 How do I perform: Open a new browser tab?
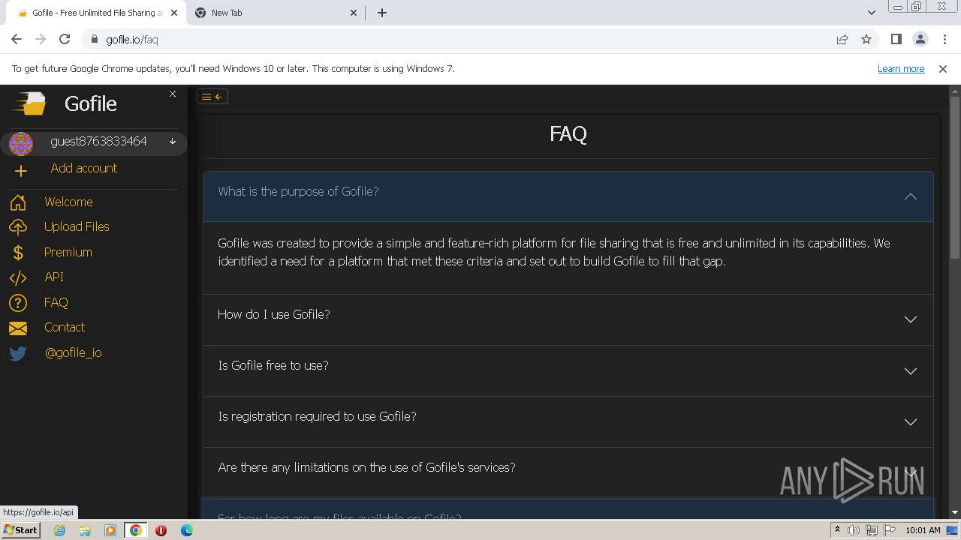click(382, 13)
